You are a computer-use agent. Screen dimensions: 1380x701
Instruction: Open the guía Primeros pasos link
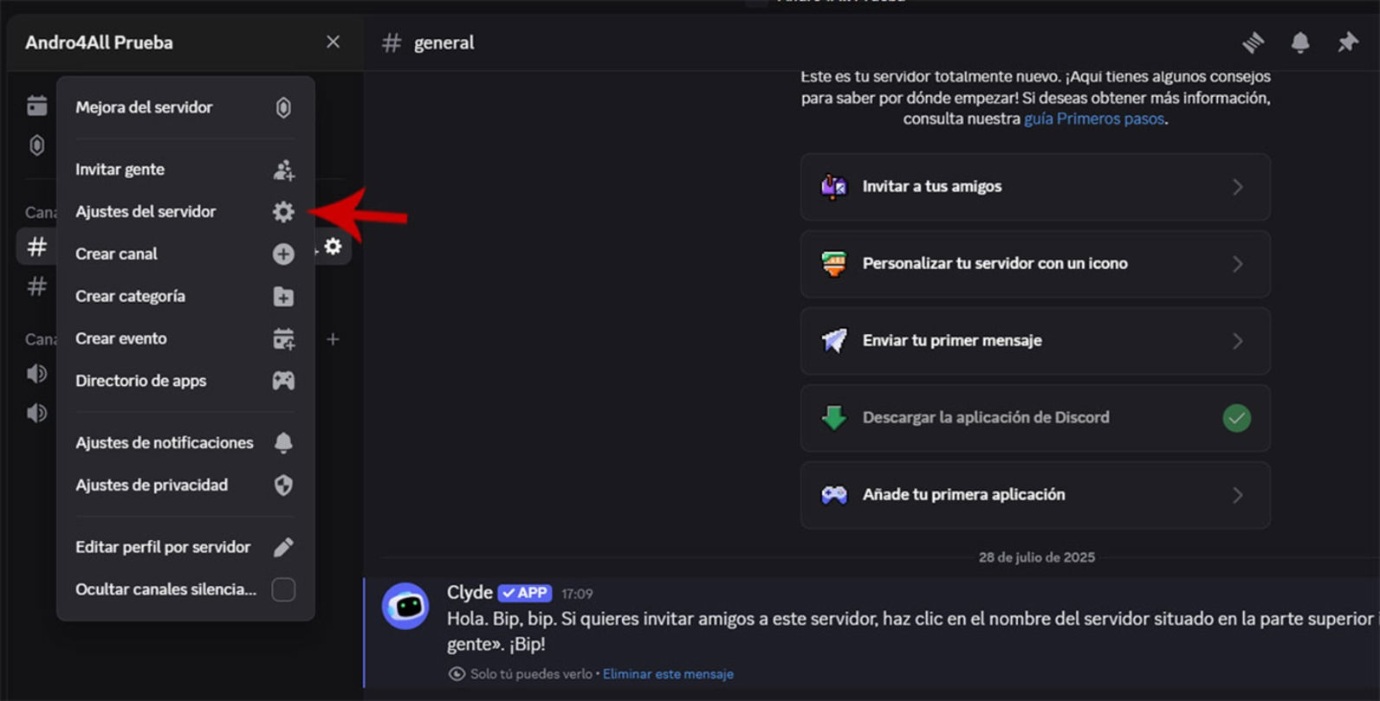1094,119
